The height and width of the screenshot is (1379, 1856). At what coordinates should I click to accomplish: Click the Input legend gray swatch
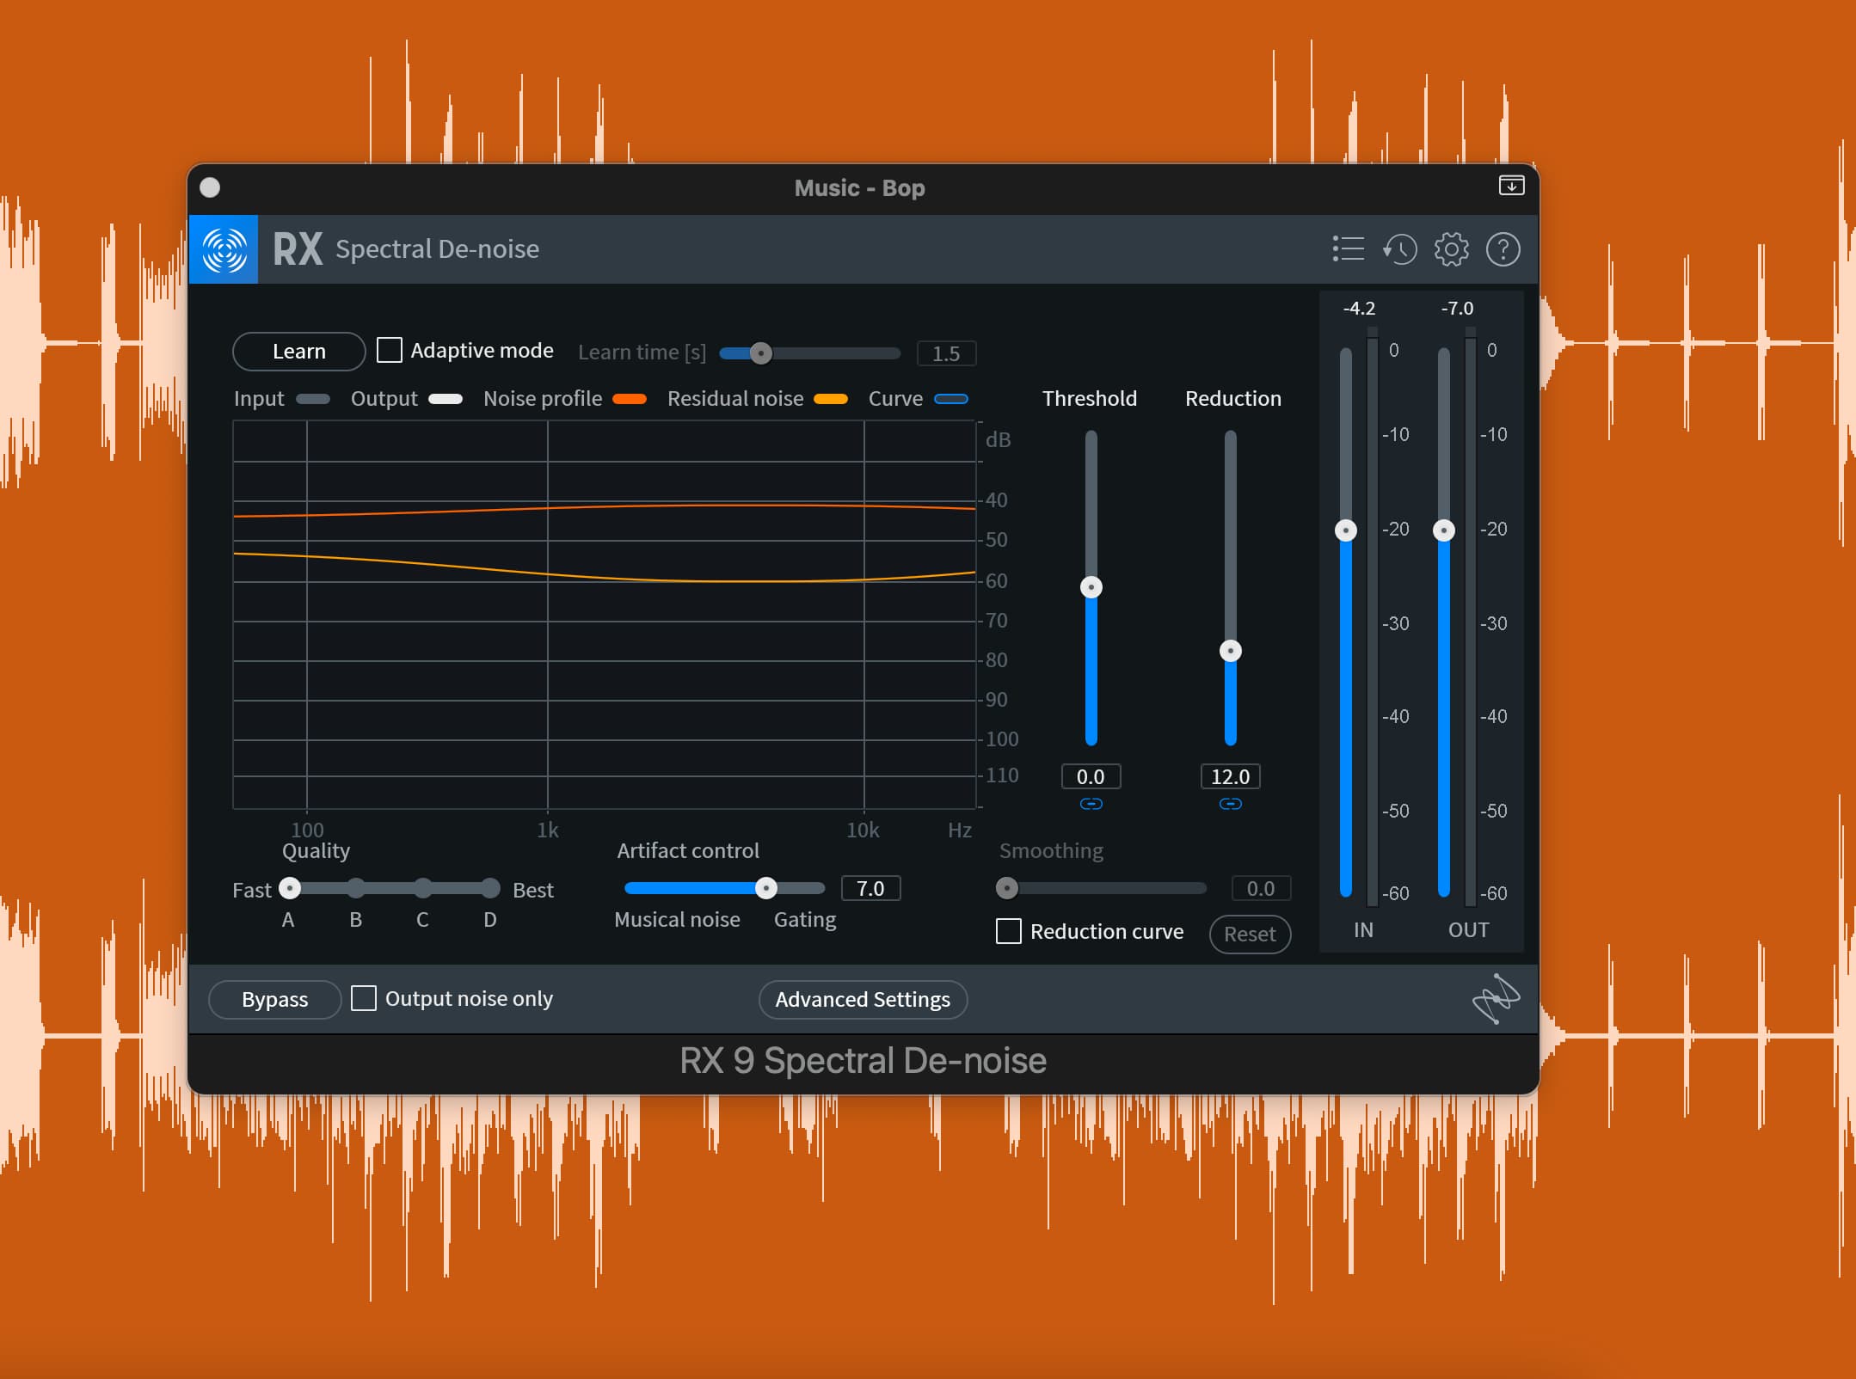313,399
